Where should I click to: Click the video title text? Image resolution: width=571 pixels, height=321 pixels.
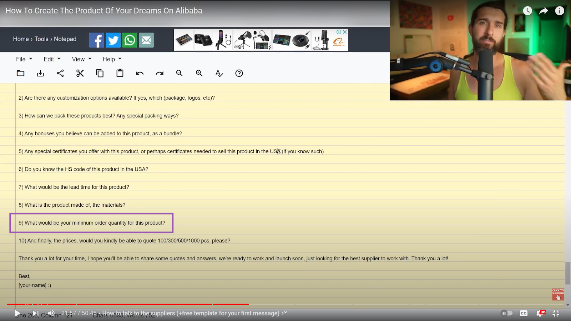click(103, 11)
